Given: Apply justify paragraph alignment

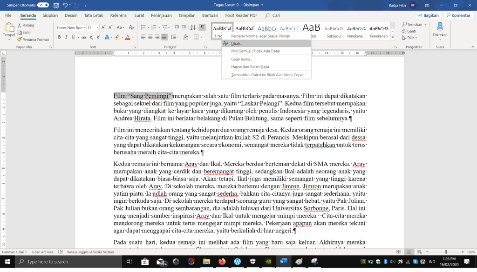Looking at the screenshot, I should [164, 37].
